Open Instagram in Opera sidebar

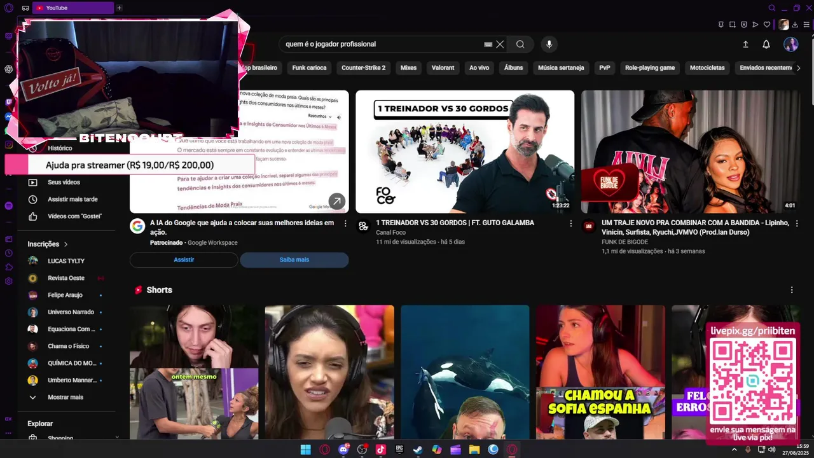click(9, 145)
